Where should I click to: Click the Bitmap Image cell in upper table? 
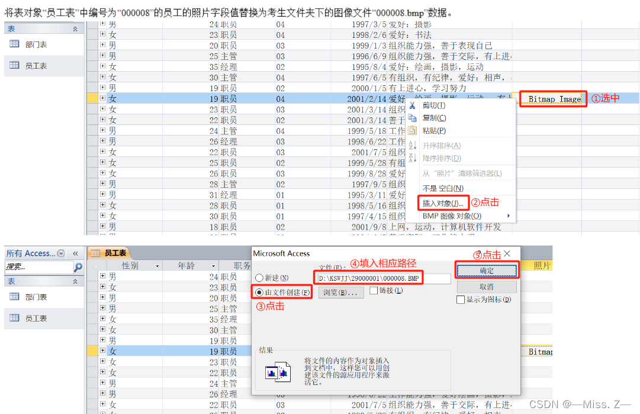[555, 99]
